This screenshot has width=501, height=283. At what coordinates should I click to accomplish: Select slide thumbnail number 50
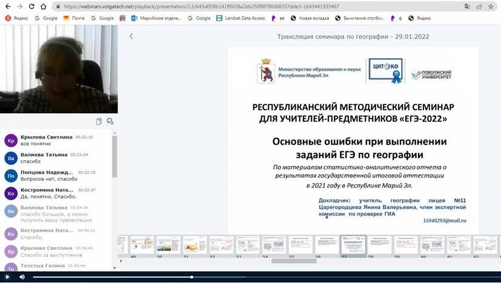[168, 244]
